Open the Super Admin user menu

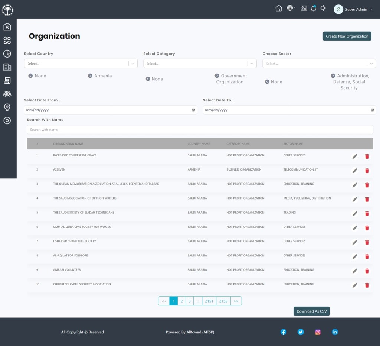click(x=353, y=9)
